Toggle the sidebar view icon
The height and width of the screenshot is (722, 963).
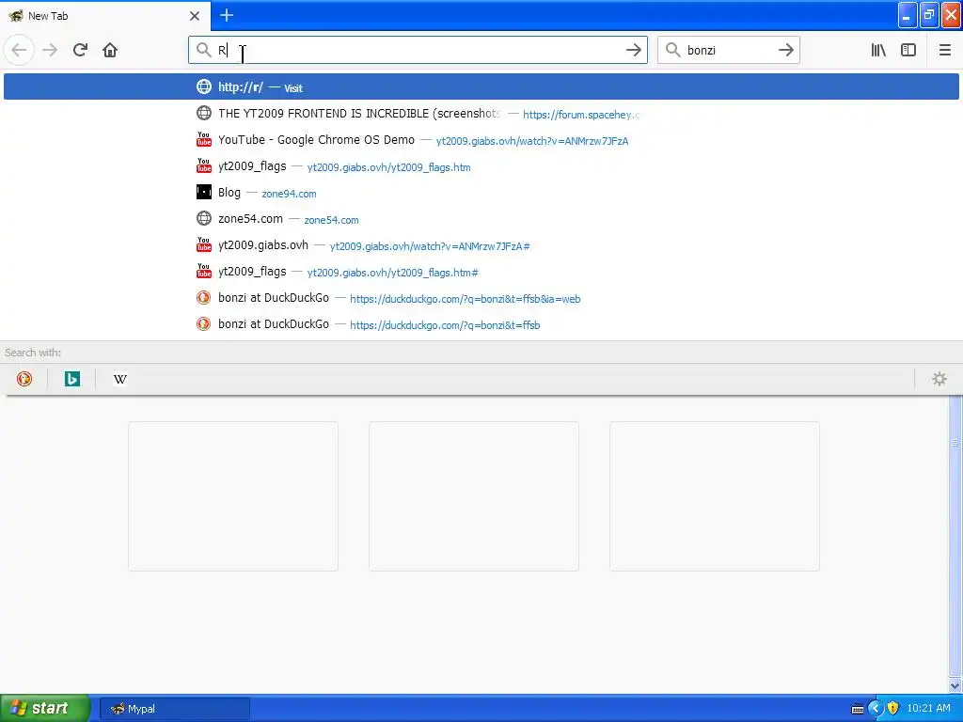click(908, 51)
